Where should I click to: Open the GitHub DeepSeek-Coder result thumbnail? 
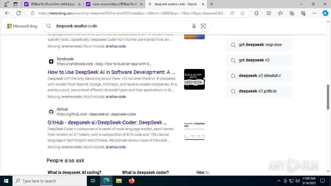(x=194, y=130)
